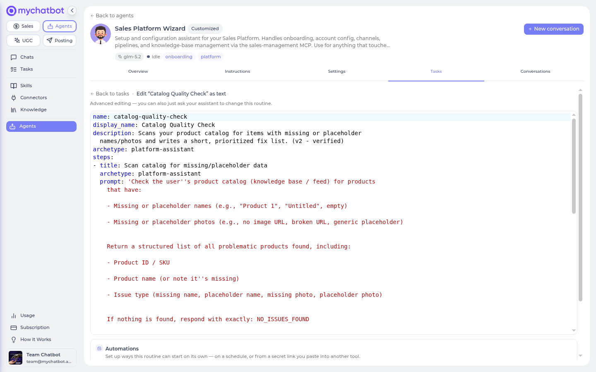Viewport: 596px width, 372px height.
Task: Click the editor's inner vertical scrollbar
Action: pos(574,166)
